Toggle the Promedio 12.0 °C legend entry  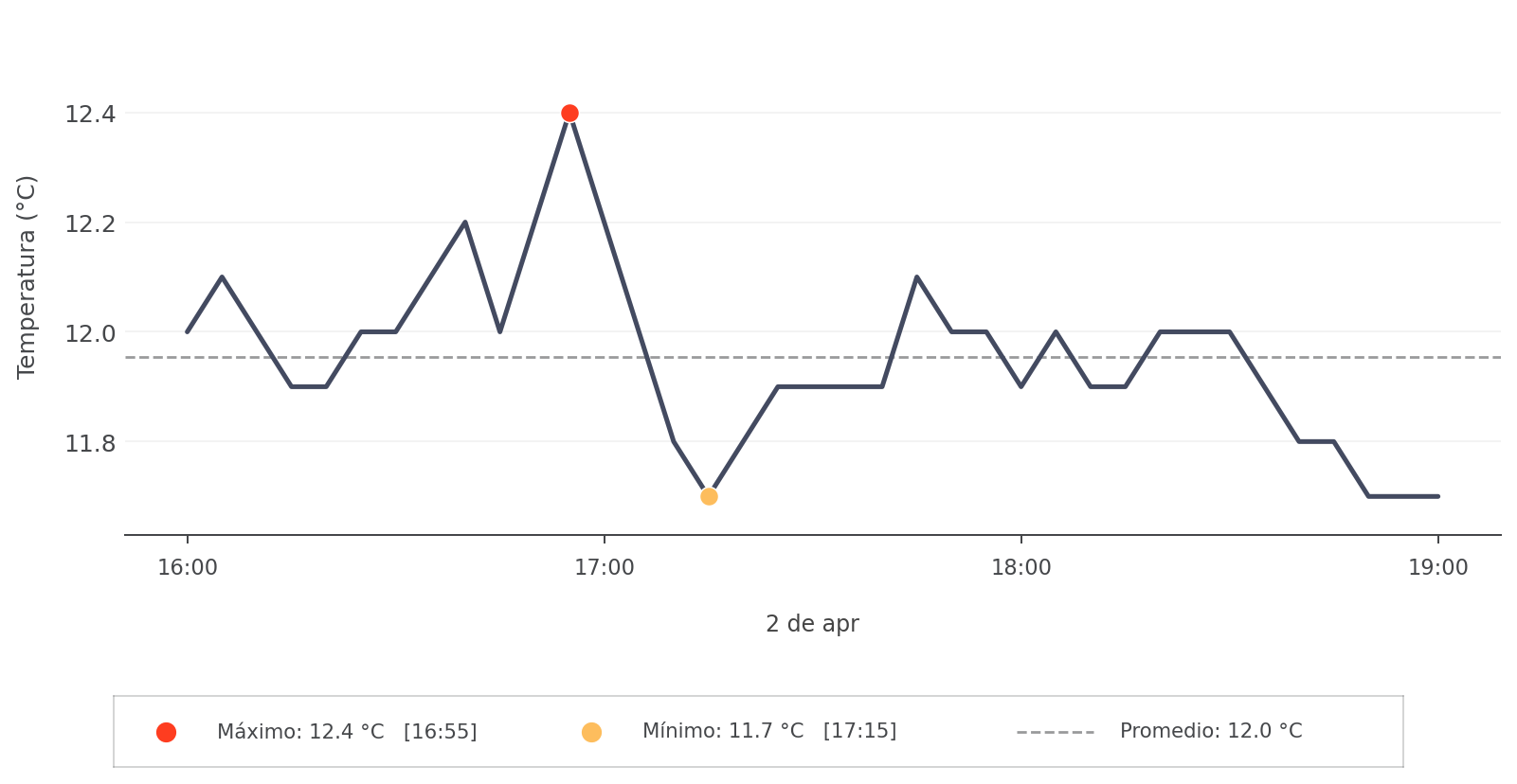click(1210, 731)
